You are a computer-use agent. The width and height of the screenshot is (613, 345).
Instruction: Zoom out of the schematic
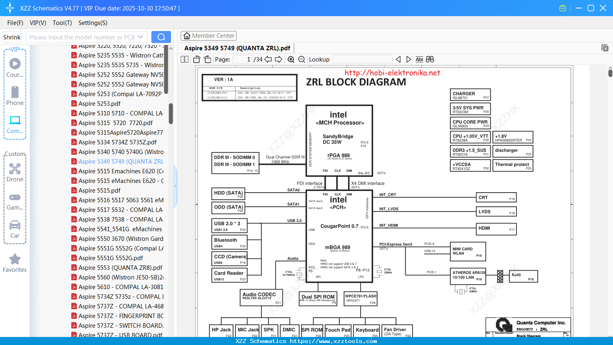(301, 60)
